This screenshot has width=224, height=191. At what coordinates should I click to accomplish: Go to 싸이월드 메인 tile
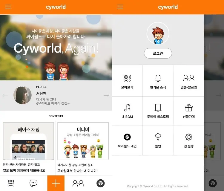coord(127,140)
